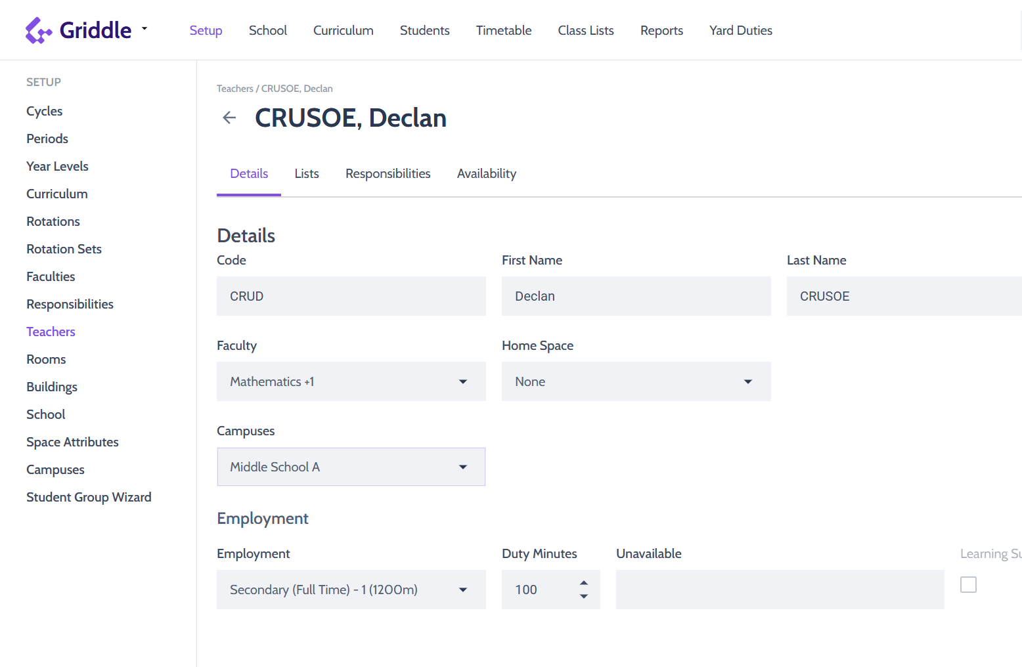This screenshot has width=1022, height=667.
Task: Open Rotations in the sidebar
Action: click(x=53, y=221)
